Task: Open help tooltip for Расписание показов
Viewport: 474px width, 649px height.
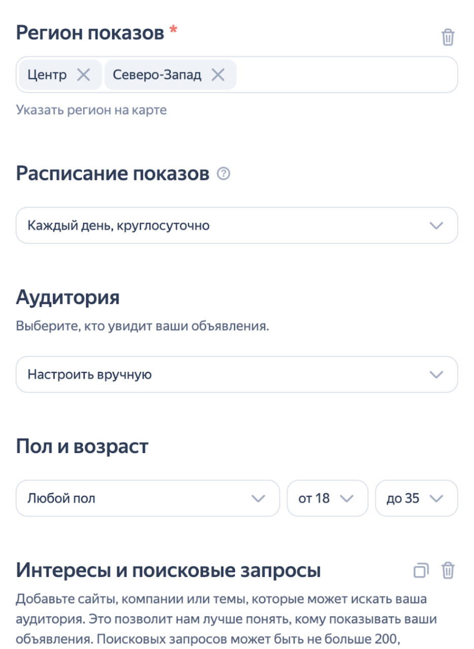Action: (x=223, y=174)
